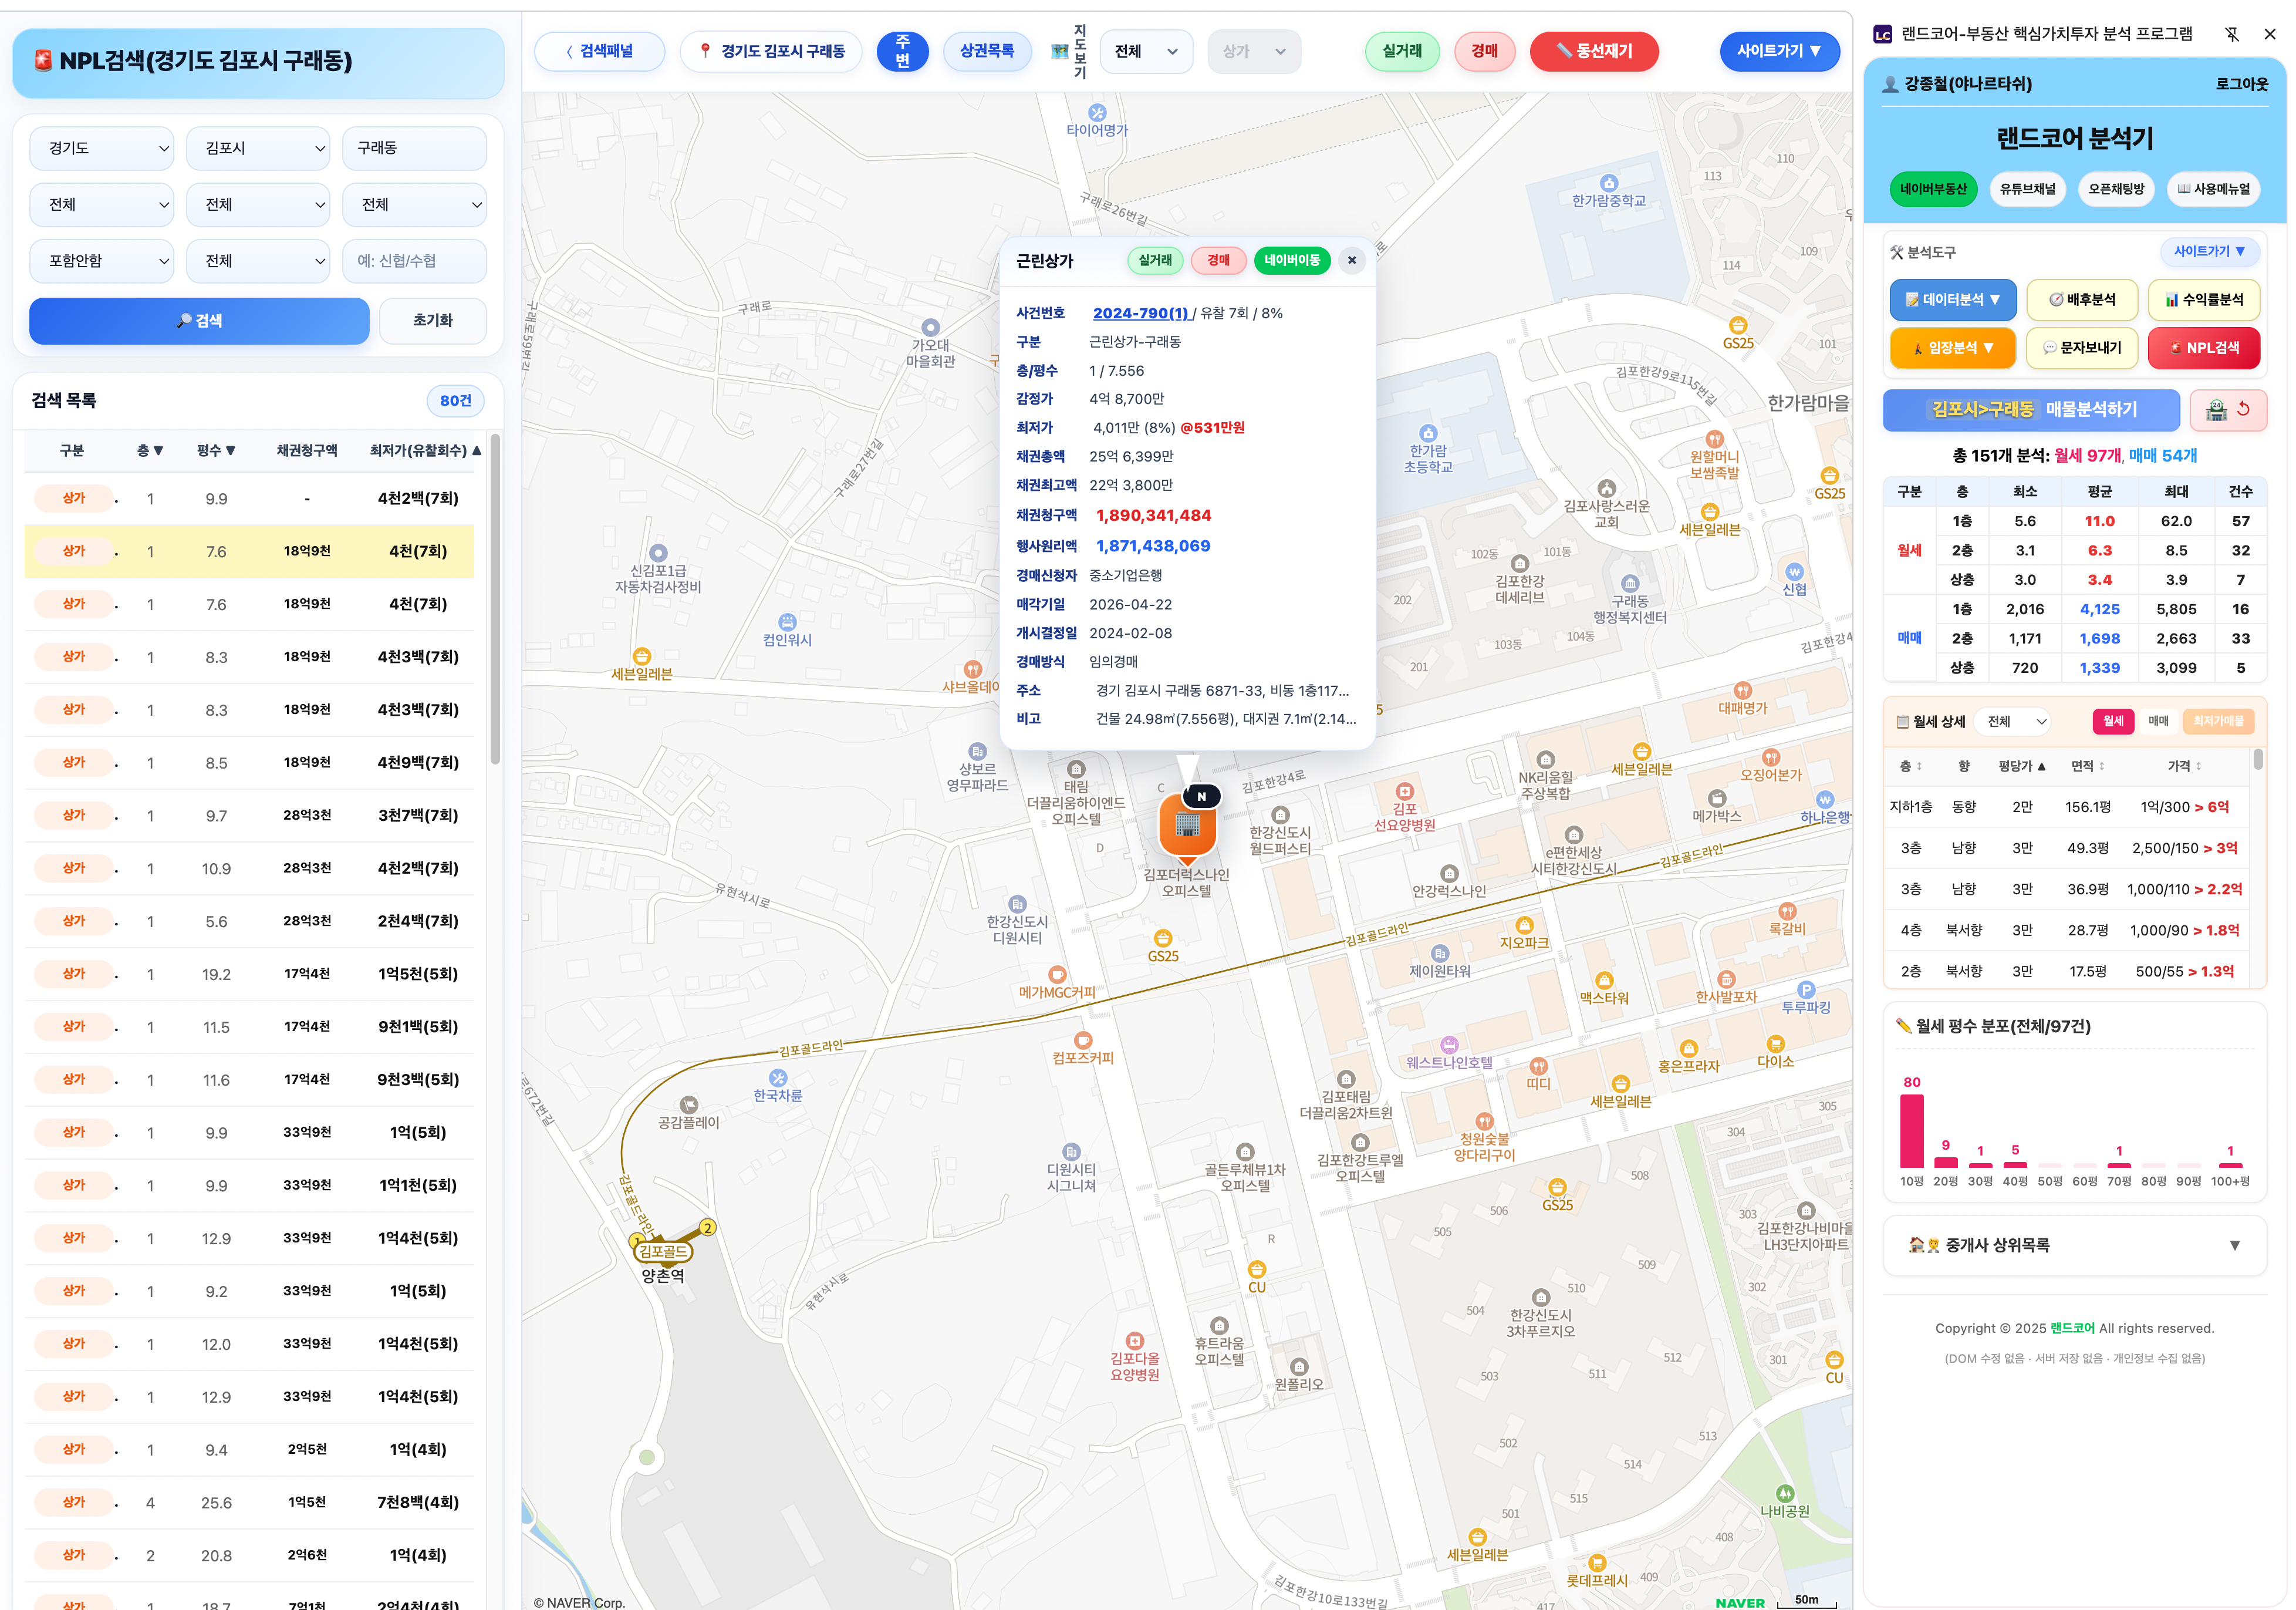This screenshot has height=1610, width=2296.
Task: Expand the 데이터분석 dropdown button
Action: click(1952, 300)
